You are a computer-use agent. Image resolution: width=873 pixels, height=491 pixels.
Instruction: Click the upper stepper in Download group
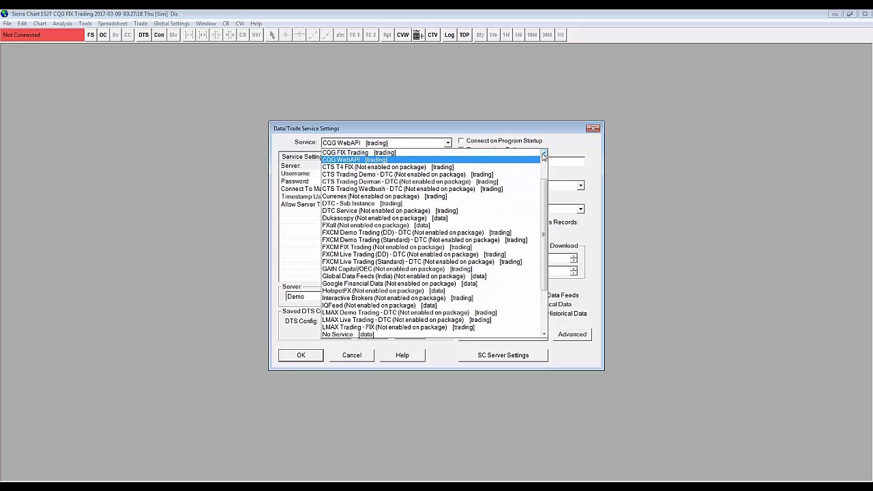point(574,259)
